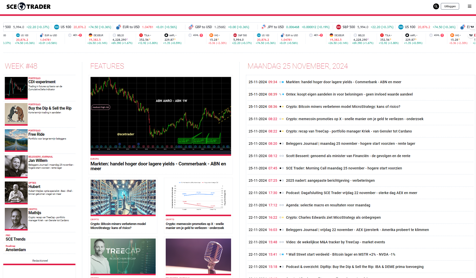The width and height of the screenshot is (476, 278).
Task: Click the Bitcoin mining farm thumbnail
Action: [123, 198]
